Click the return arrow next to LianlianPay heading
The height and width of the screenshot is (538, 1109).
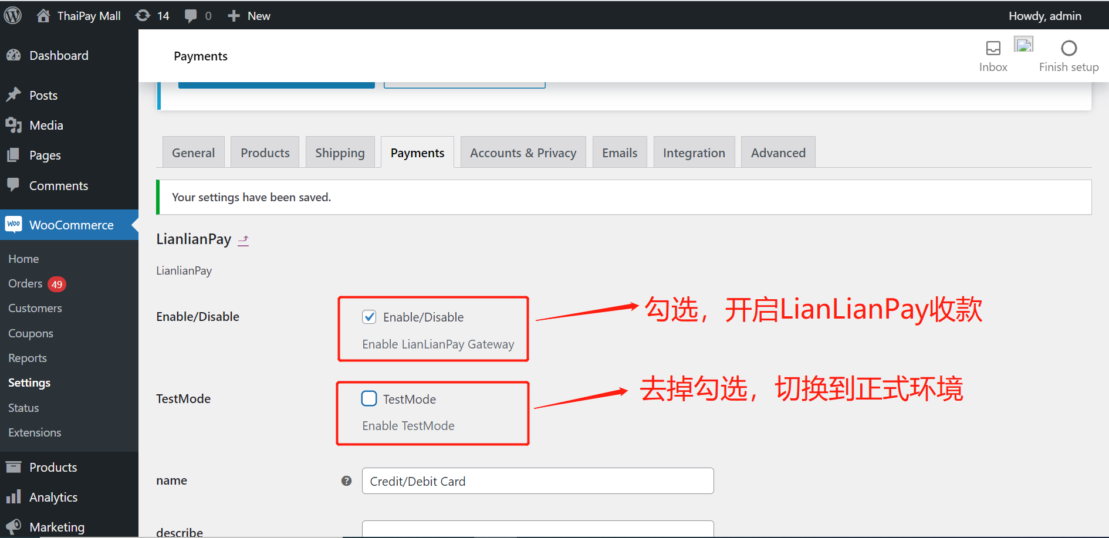click(x=244, y=240)
